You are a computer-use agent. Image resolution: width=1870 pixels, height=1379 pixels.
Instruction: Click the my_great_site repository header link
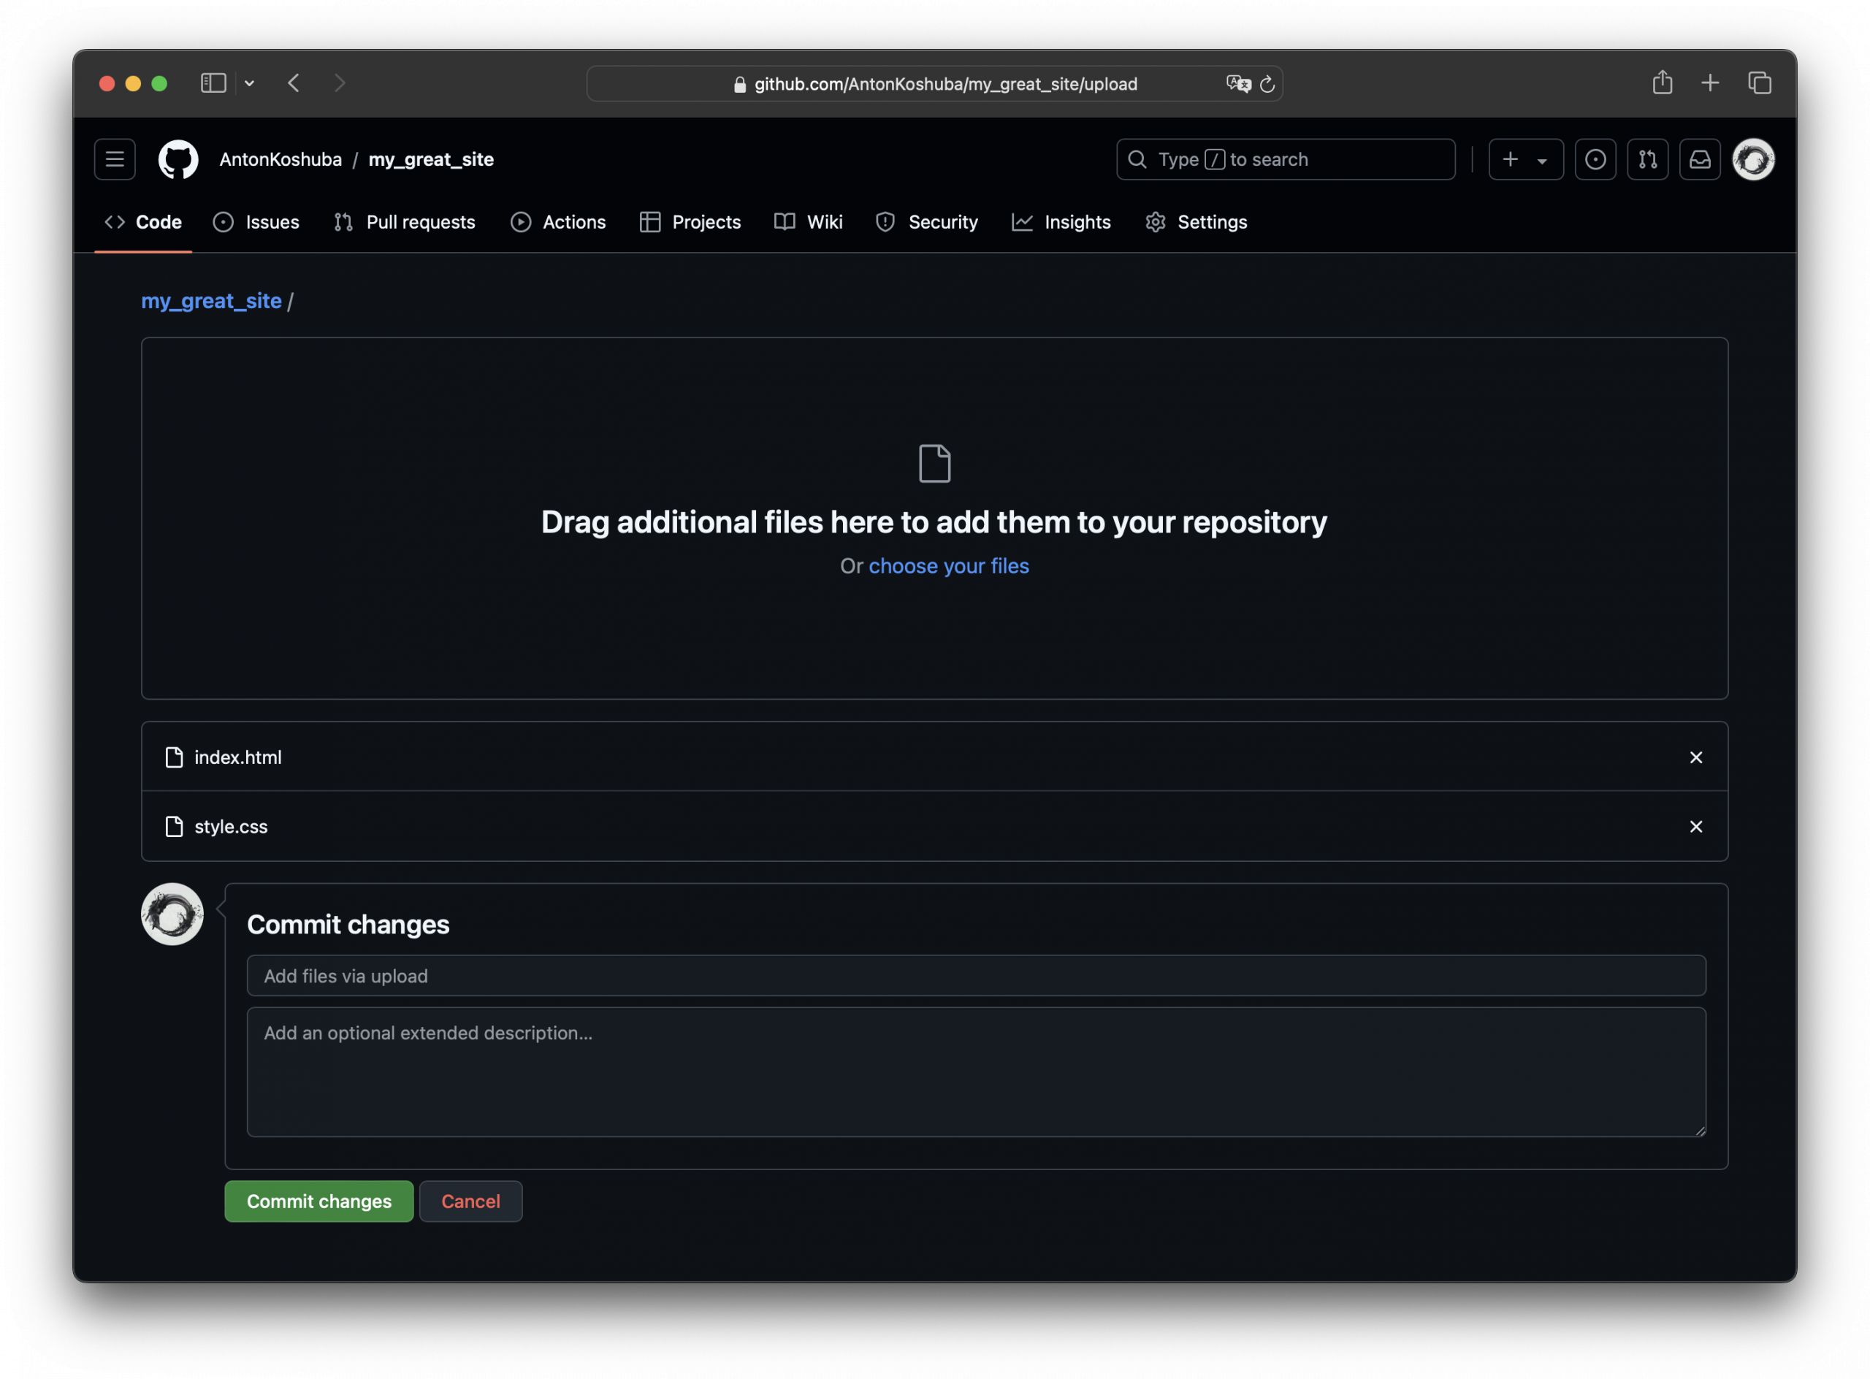pyautogui.click(x=432, y=159)
